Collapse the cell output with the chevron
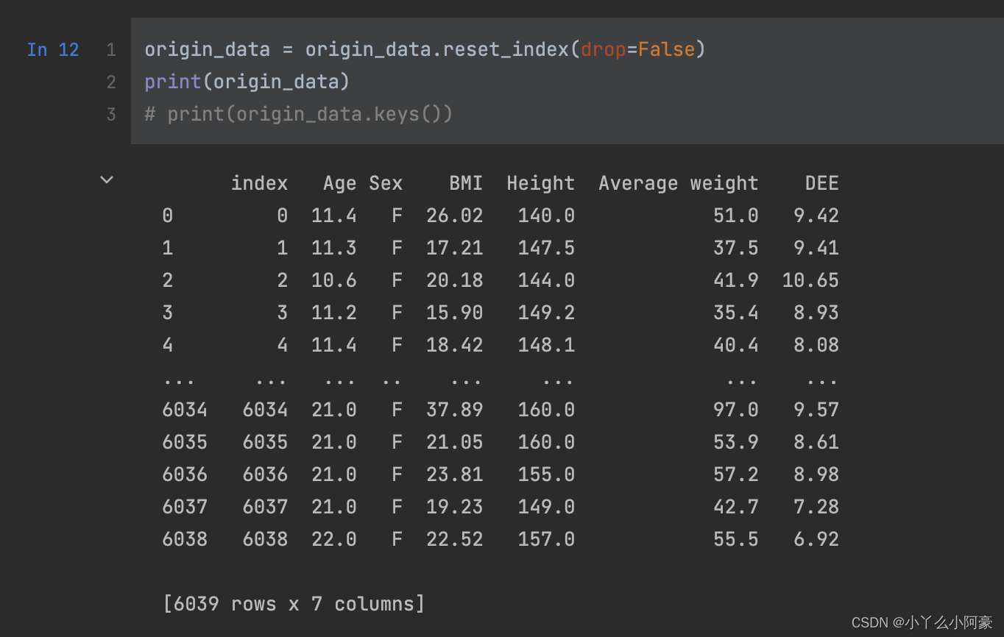The image size is (1004, 637). (107, 179)
